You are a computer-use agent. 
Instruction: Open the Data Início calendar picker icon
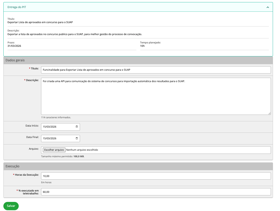pos(77,127)
